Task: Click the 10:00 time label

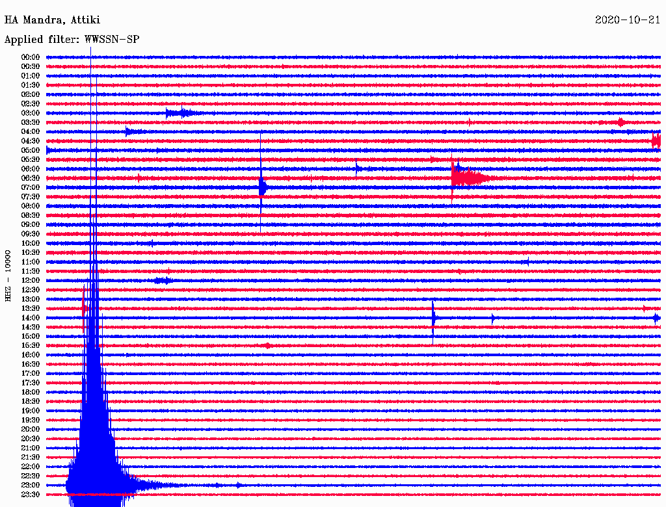Action: [31, 243]
